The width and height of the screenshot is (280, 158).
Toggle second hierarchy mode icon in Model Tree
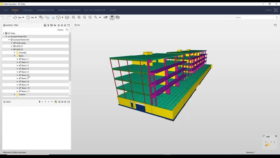48,25
